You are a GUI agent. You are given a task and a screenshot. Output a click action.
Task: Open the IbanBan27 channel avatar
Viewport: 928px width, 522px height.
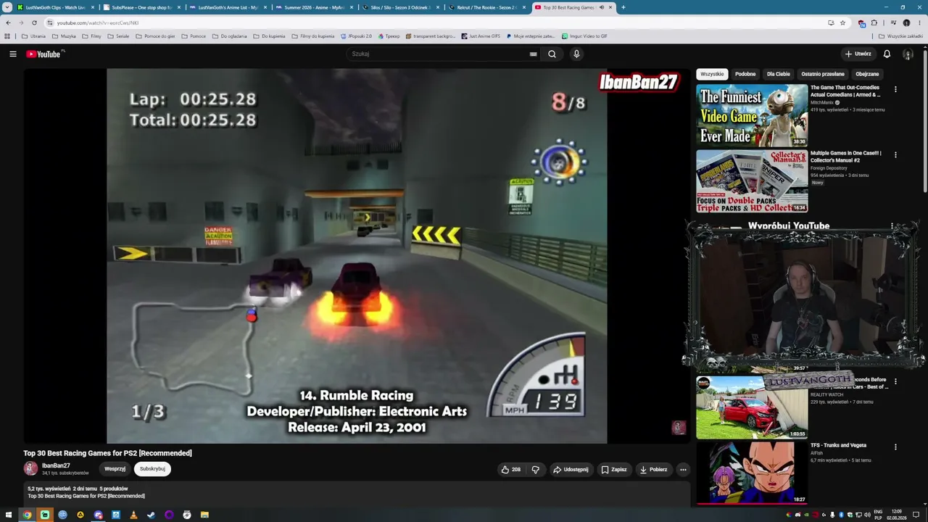pyautogui.click(x=30, y=469)
